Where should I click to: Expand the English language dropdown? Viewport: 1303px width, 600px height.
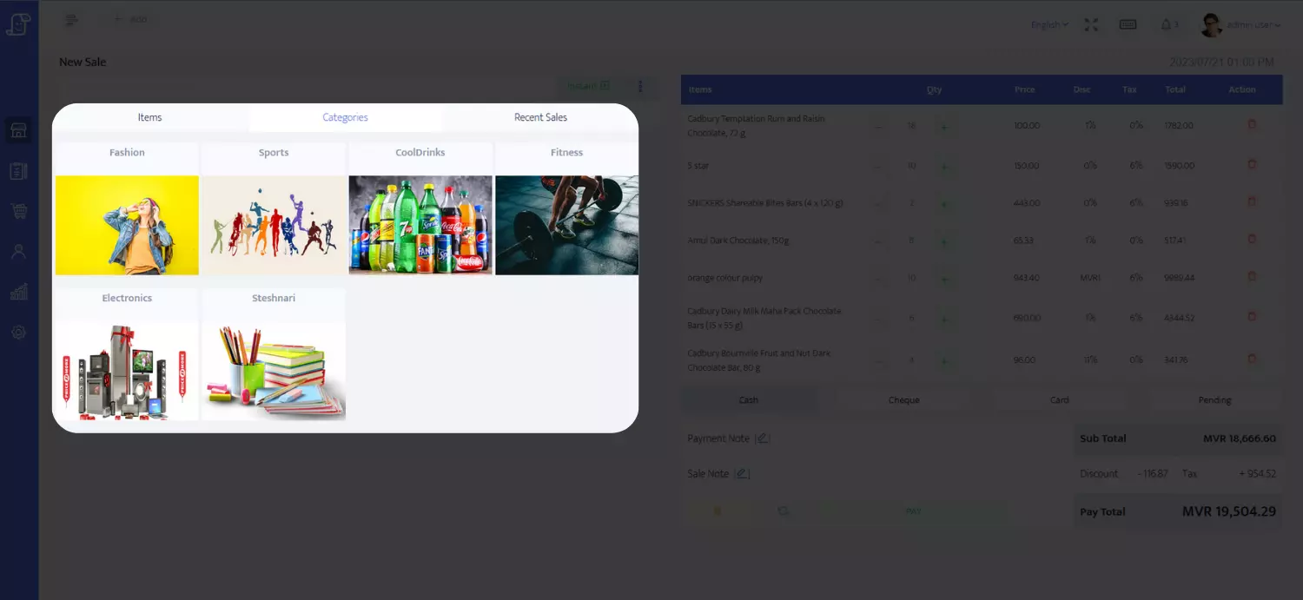(1049, 24)
